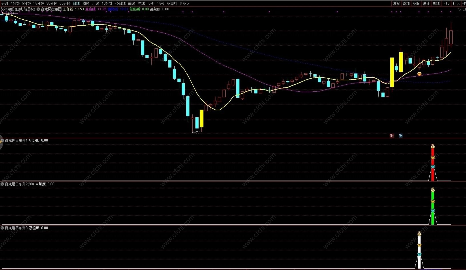Image resolution: width=466 pixels, height=270 pixels.
Task: Click the 御龙旭日东升2(90) panel label
Action: coord(19,184)
